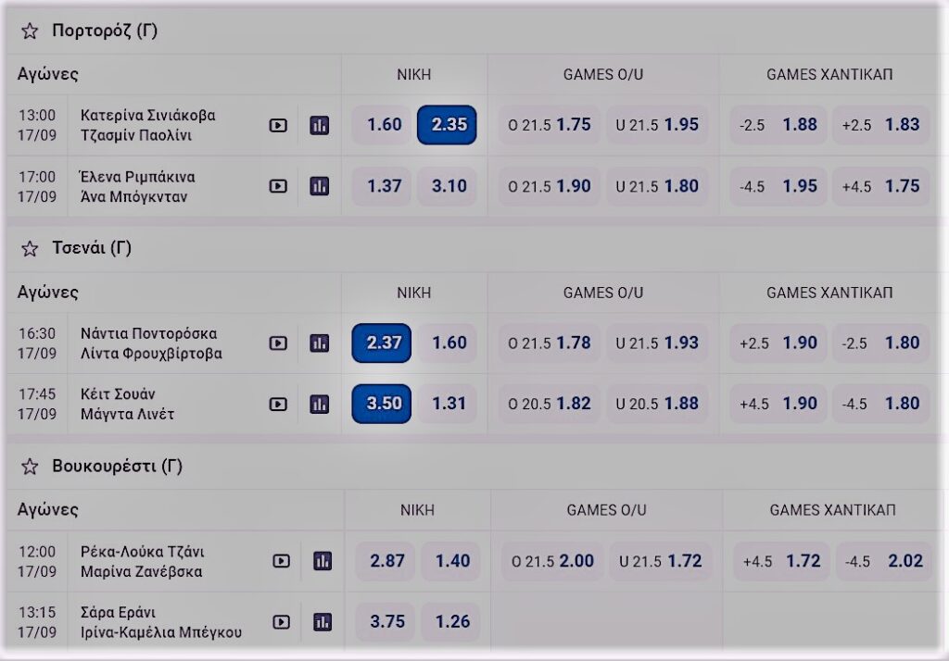The height and width of the screenshot is (661, 949).
Task: Open live stream icon for Ποντορόσκα vs Φρουχβίρτοβα
Action: pyautogui.click(x=278, y=343)
